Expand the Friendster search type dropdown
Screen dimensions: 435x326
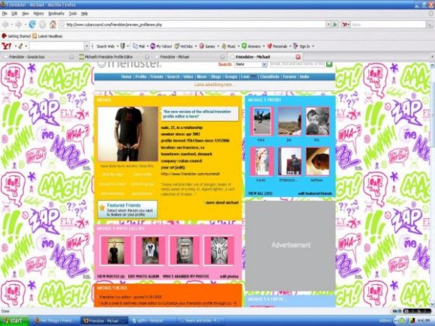point(265,64)
